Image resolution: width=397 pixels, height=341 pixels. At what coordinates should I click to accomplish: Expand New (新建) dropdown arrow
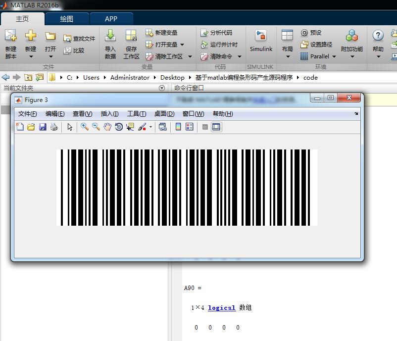(31, 57)
